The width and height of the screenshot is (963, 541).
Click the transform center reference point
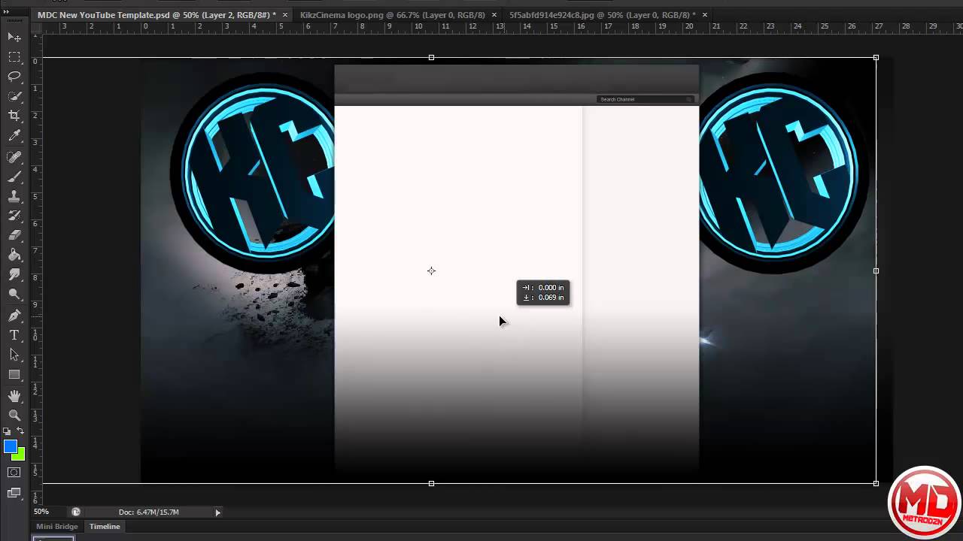coord(431,270)
